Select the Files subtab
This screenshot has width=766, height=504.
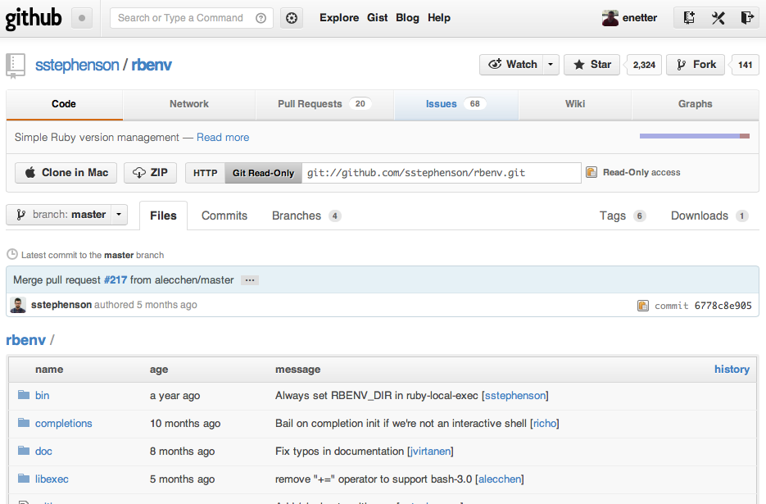pyautogui.click(x=163, y=216)
